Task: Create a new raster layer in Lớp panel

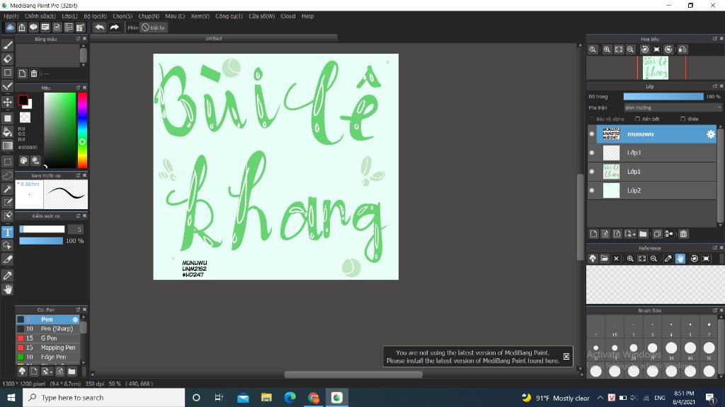Action: click(594, 234)
